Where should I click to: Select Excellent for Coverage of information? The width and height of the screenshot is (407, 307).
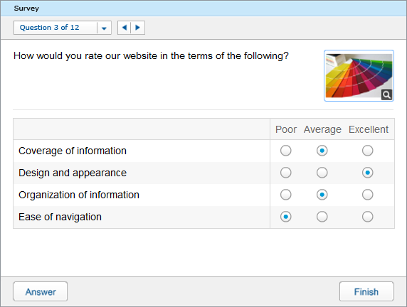[x=368, y=151]
